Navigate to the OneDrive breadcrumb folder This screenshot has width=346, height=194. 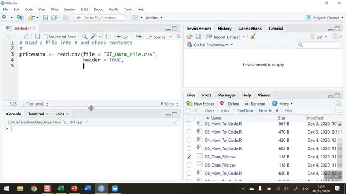coord(245,110)
